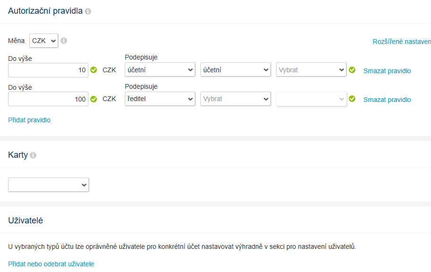Click Přidat nebo odebrat uživatele link
This screenshot has width=431, height=272.
pyautogui.click(x=51, y=264)
